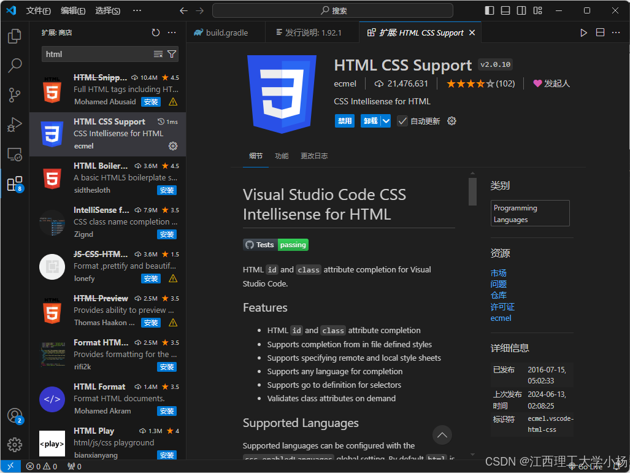Switch to the release notes 1.92.1 tab
630x473 pixels.
coord(312,33)
